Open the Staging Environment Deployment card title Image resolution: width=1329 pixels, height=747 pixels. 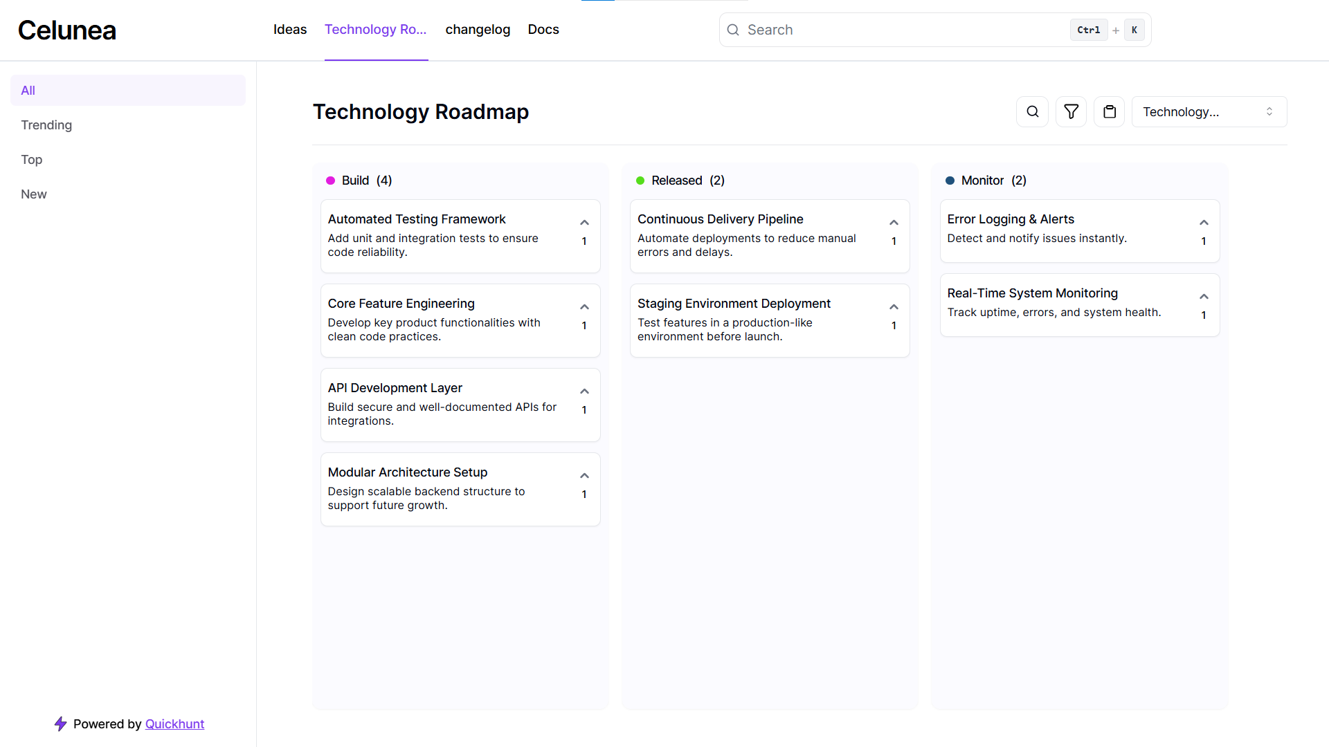pos(734,304)
